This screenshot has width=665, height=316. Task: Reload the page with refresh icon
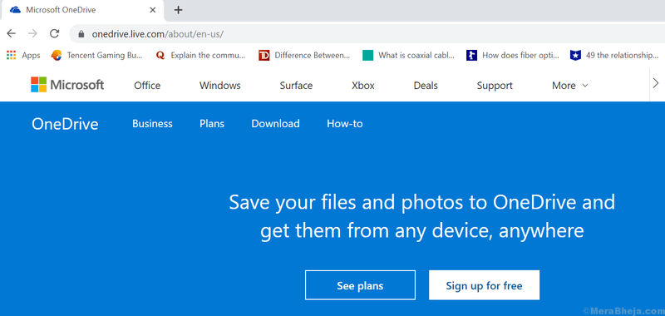[54, 33]
